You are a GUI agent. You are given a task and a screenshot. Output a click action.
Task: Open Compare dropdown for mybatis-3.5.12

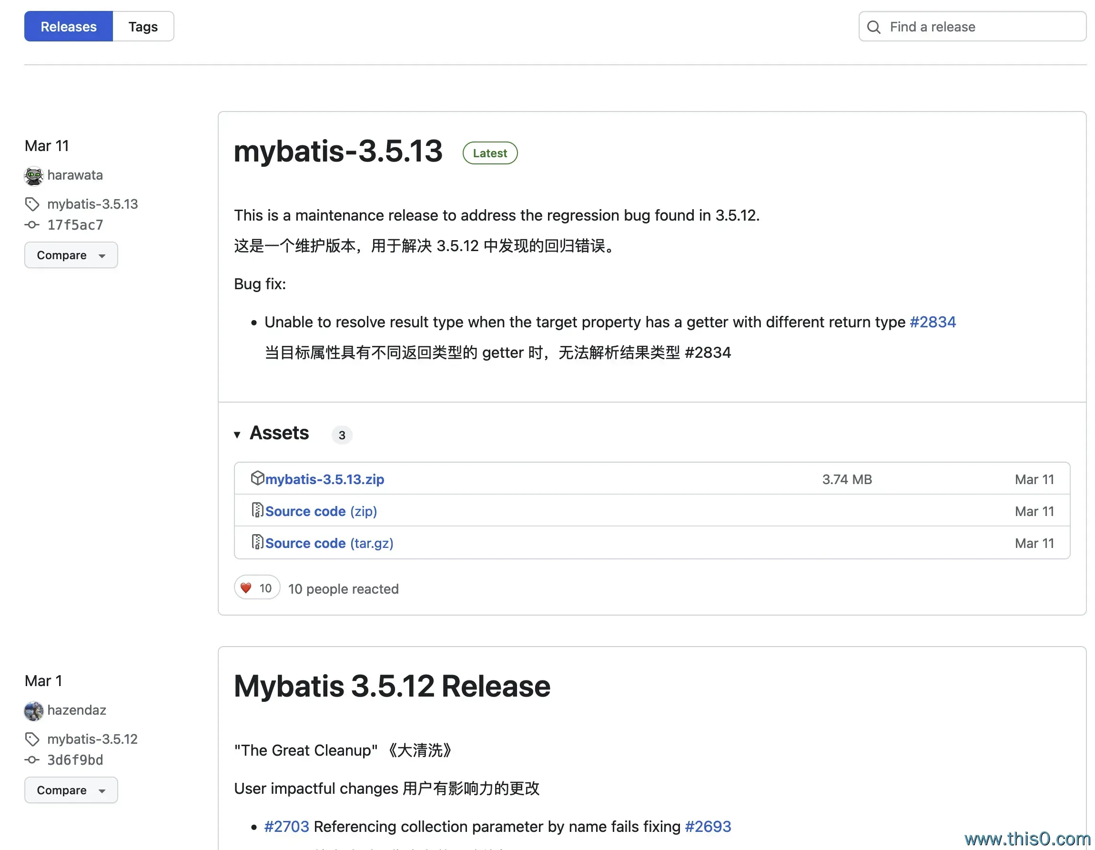[71, 790]
